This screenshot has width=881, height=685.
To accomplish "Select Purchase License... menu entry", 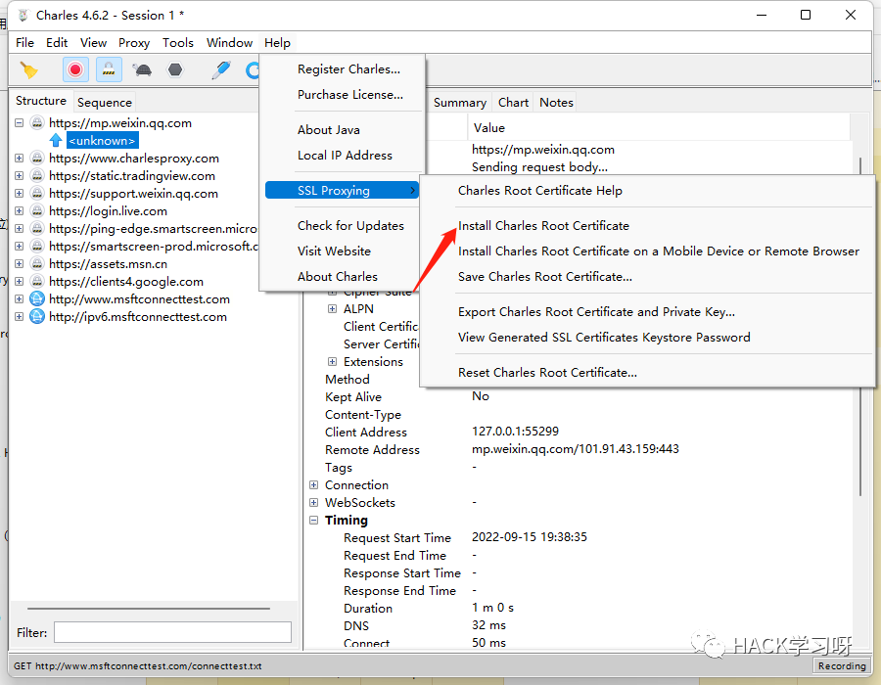I will (350, 94).
